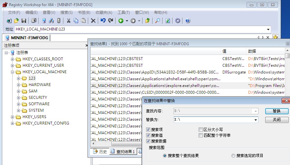Switch to the 历史 tab
The height and width of the screenshot is (165, 290).
pyautogui.click(x=100, y=152)
